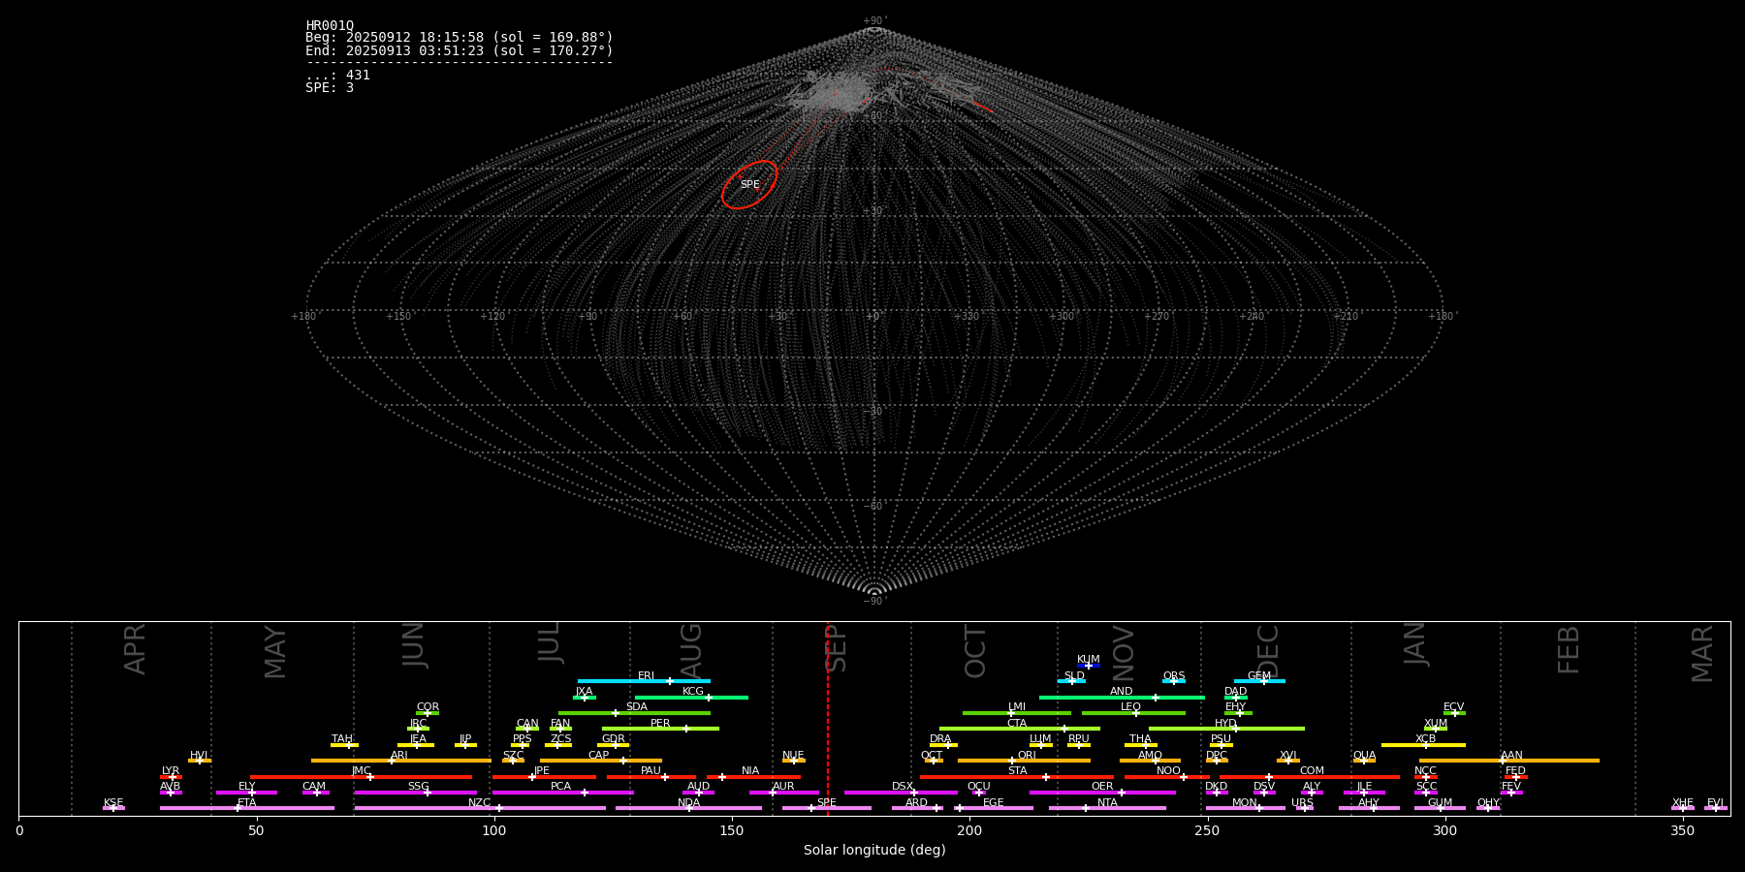Viewport: 1745px width, 872px height.
Task: Click the KUM shower label
Action: tap(1089, 659)
